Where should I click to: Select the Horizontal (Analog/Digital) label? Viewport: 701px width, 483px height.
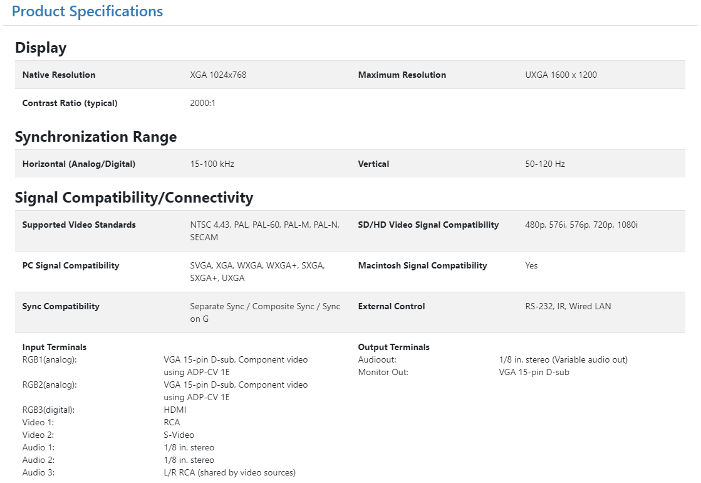[78, 164]
